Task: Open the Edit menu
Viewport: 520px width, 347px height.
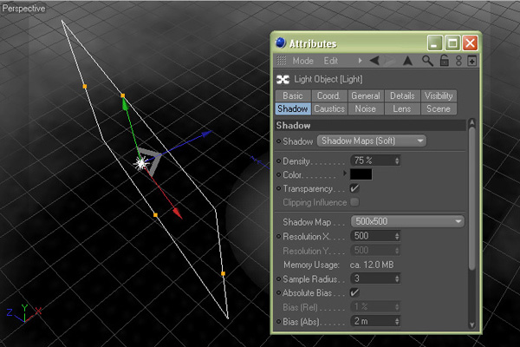Action: click(x=331, y=61)
